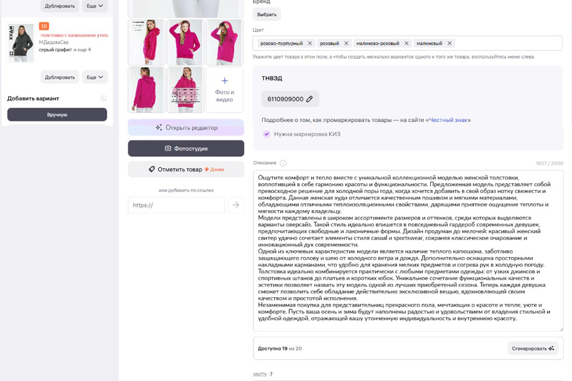Open the Фотостудия button
This screenshot has height=381, width=572.
pos(186,149)
